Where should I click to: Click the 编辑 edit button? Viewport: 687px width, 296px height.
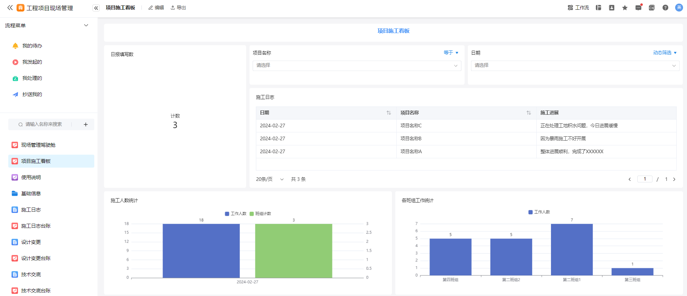pos(156,8)
